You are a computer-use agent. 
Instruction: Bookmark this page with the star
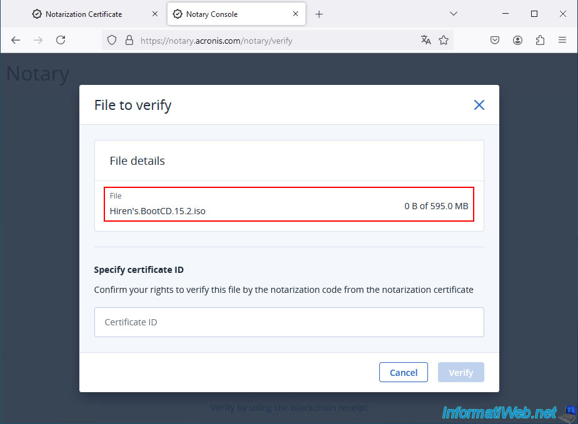click(x=444, y=40)
